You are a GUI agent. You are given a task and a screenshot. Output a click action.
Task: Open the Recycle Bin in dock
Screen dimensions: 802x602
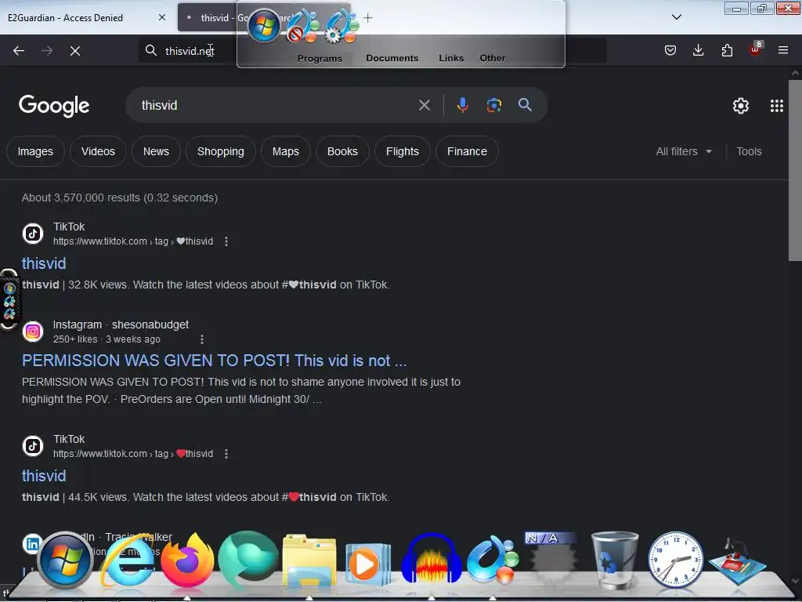[614, 560]
